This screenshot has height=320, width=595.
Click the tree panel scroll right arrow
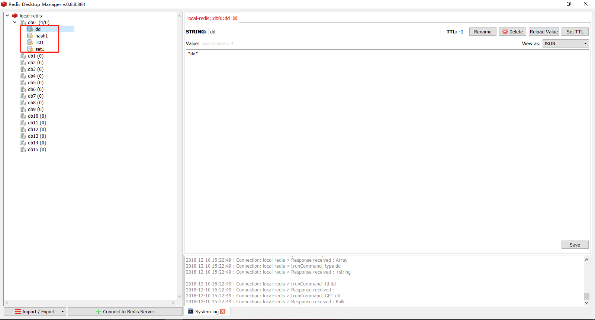pos(173,303)
